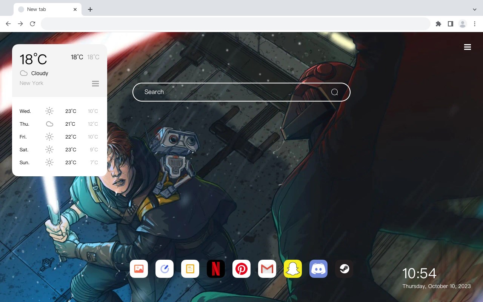Reload the page
Screen dimensions: 483x302
(x=32, y=24)
